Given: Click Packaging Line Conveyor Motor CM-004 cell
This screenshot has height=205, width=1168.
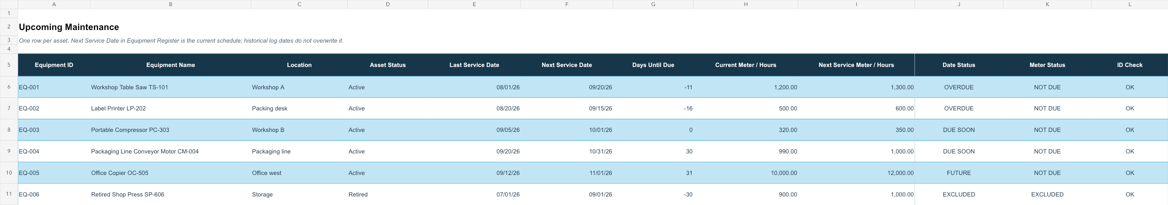Looking at the screenshot, I should pos(171,151).
